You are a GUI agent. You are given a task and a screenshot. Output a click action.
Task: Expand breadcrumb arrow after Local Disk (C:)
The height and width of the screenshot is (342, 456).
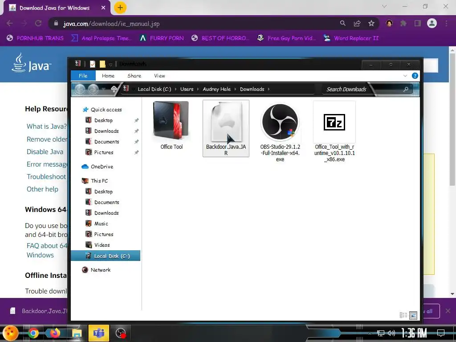coord(175,89)
